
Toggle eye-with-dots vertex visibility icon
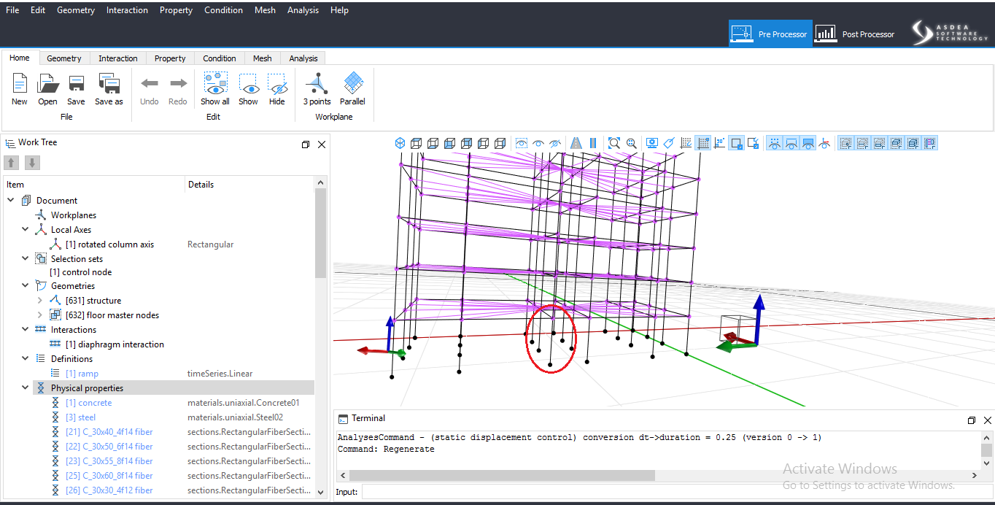774,143
